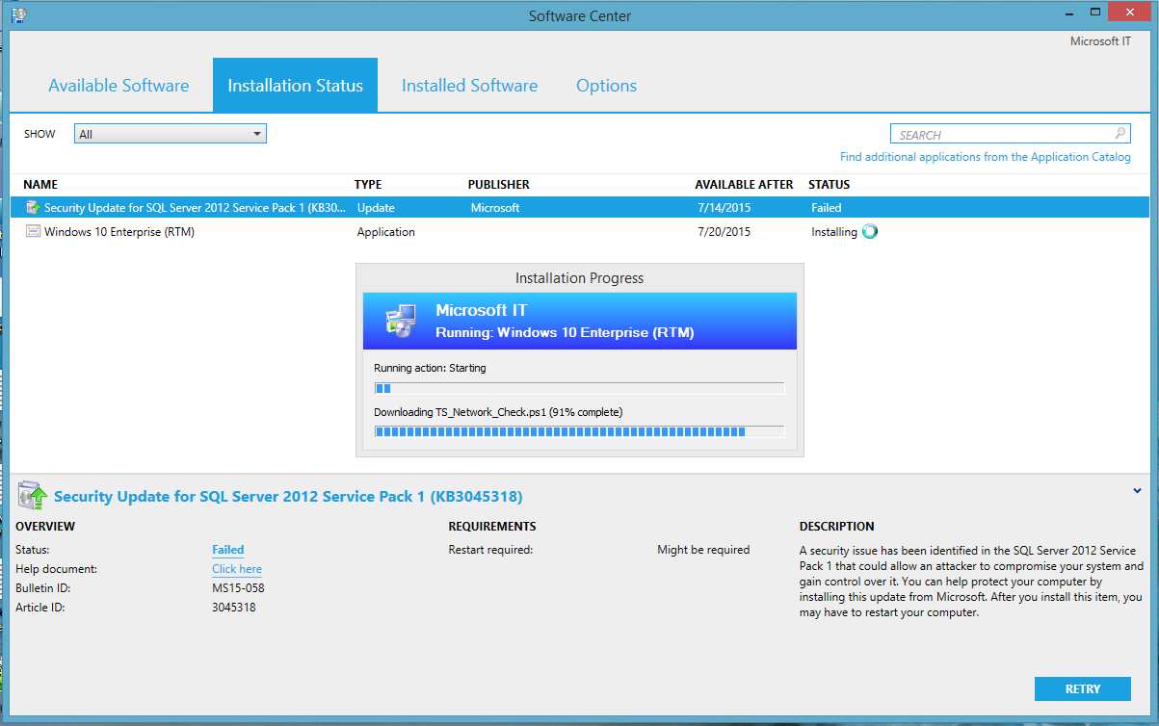The width and height of the screenshot is (1159, 726).
Task: Click the Failed status link in Overview
Action: 228,550
